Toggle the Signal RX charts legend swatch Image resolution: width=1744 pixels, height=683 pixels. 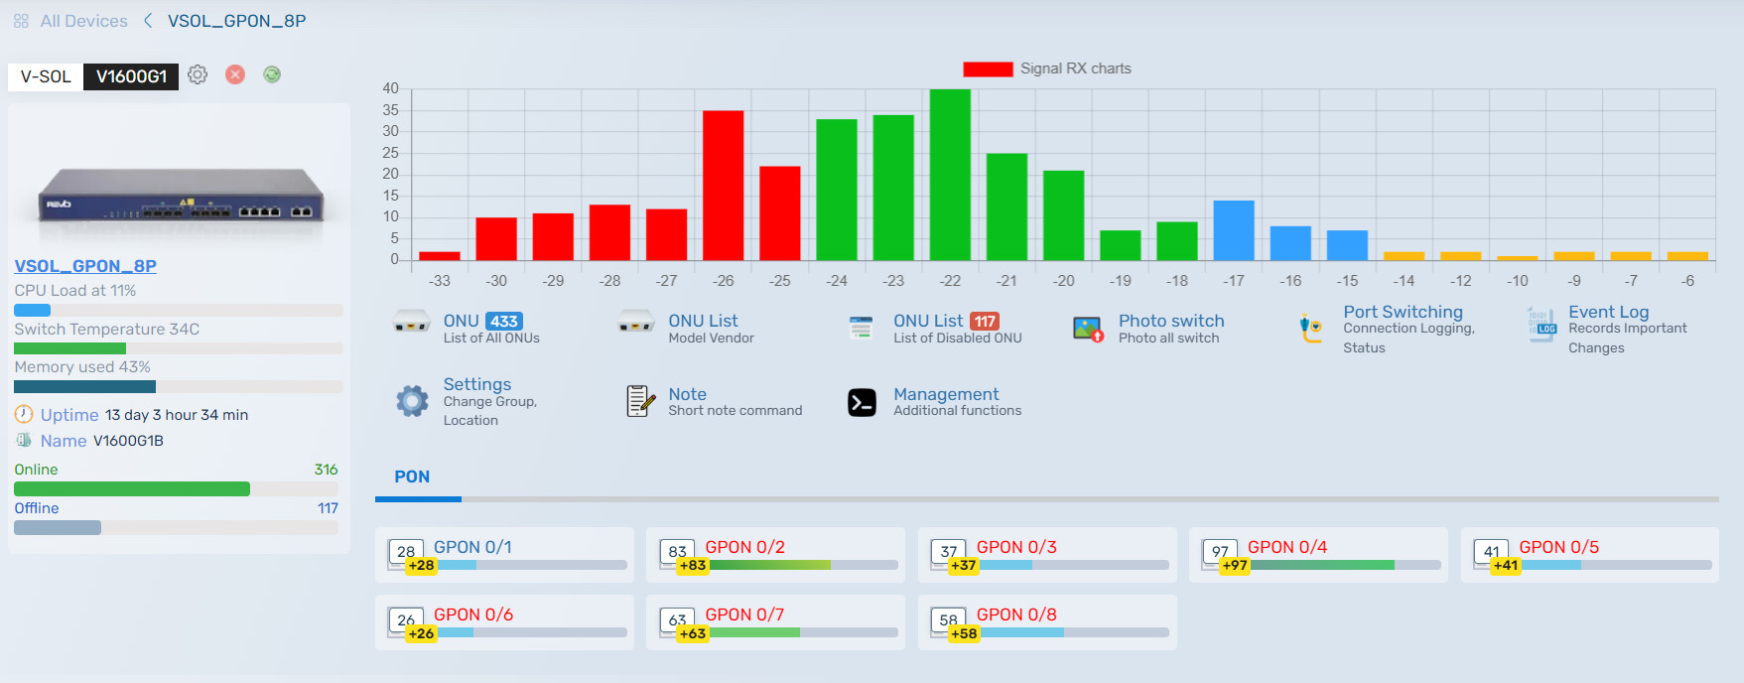[x=987, y=68]
